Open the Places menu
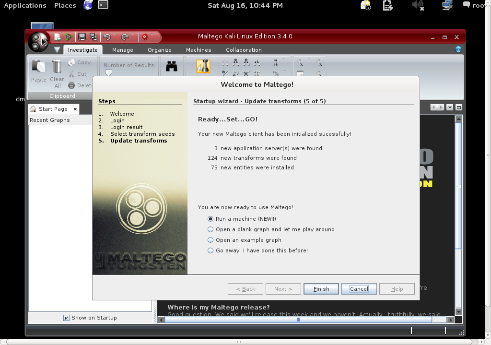This screenshot has width=491, height=345. click(65, 5)
